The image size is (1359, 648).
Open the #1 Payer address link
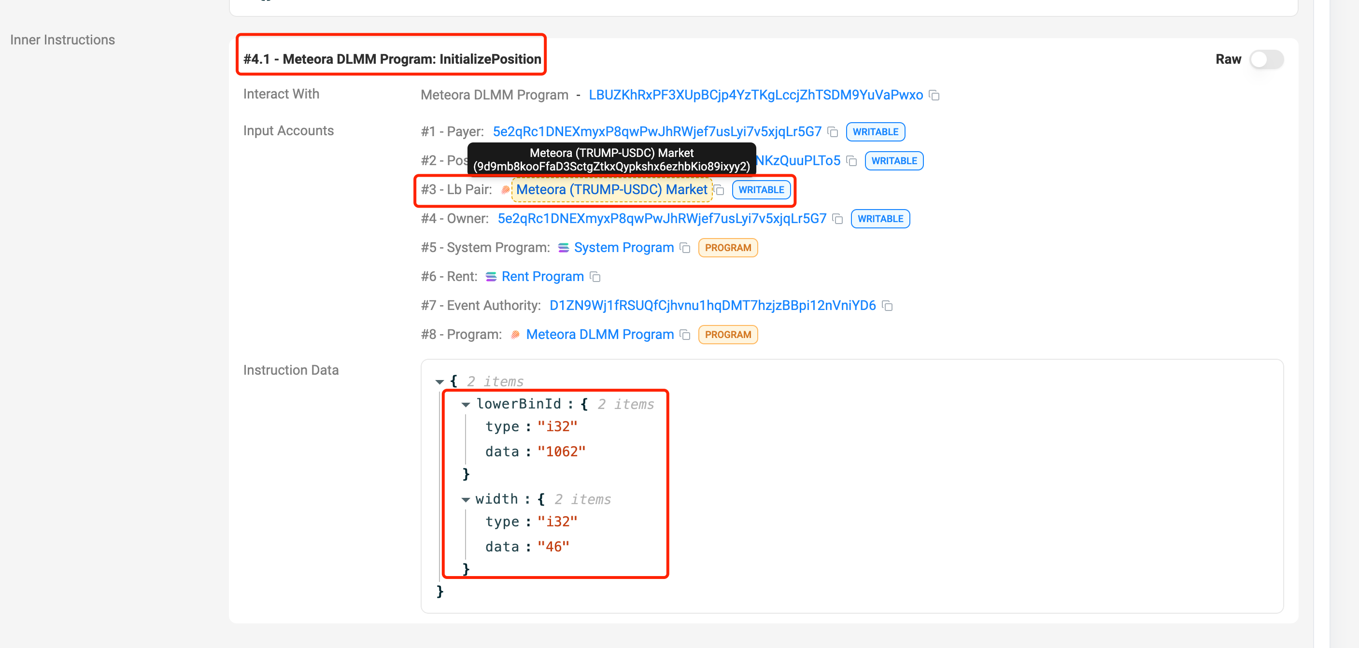click(x=657, y=132)
